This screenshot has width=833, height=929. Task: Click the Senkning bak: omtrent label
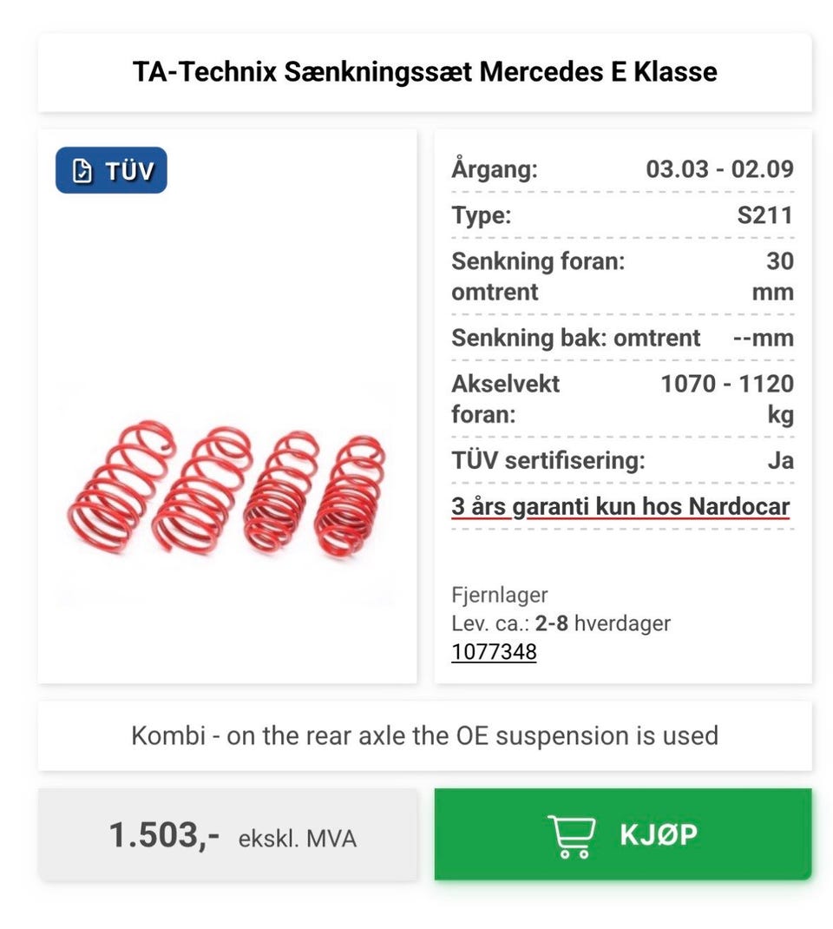pyautogui.click(x=575, y=338)
